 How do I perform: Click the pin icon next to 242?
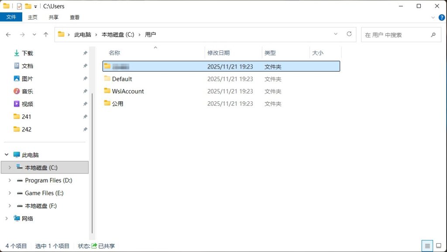(x=85, y=129)
